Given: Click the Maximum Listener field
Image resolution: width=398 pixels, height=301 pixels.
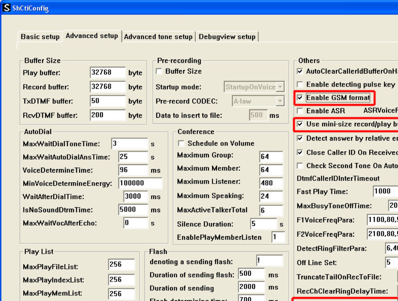Looking at the screenshot, I should click(x=271, y=183).
